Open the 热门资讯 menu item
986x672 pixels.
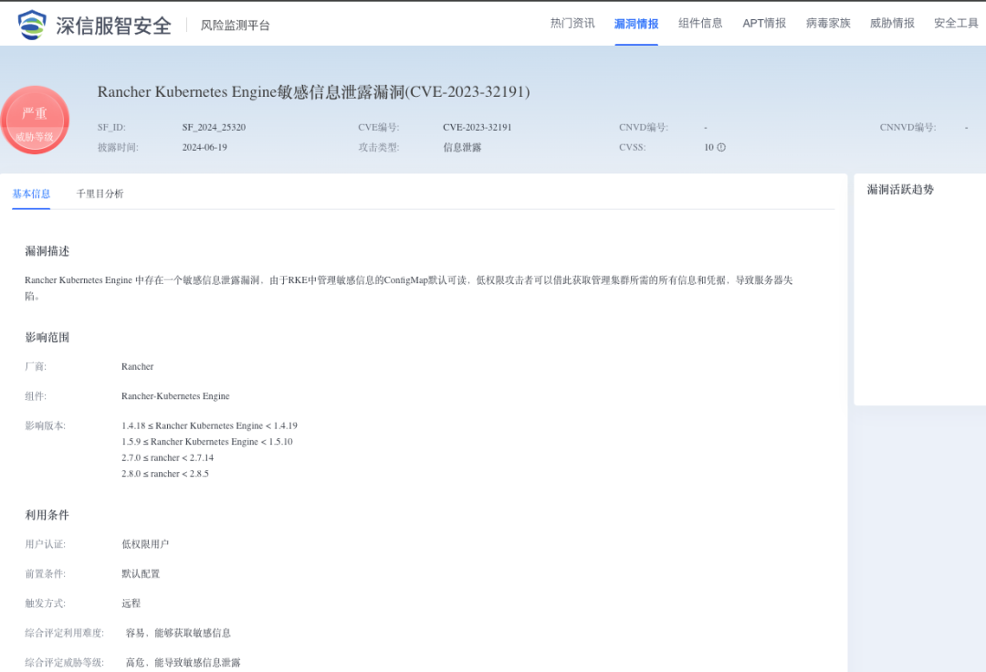[572, 23]
